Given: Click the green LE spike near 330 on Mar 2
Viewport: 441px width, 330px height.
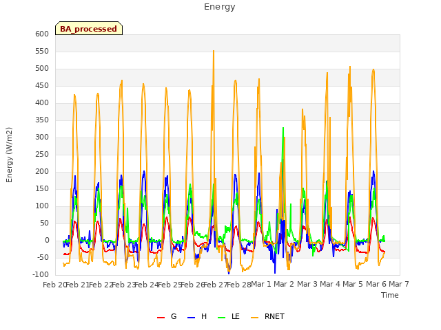Looking at the screenshot, I should pyautogui.click(x=283, y=128).
